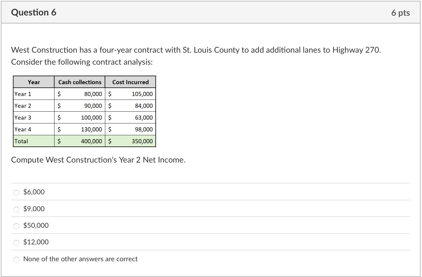
Task: Click the '6 pts' label
Action: click(x=401, y=13)
